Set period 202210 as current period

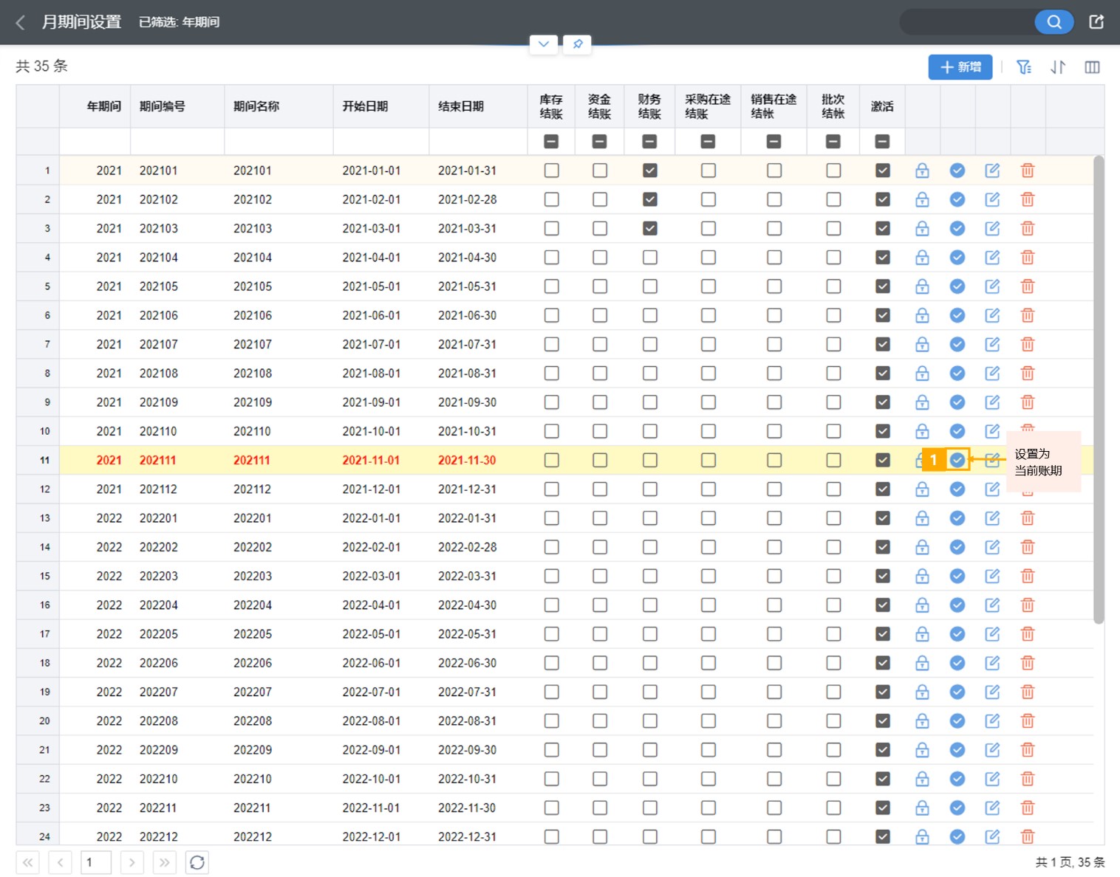coord(957,779)
